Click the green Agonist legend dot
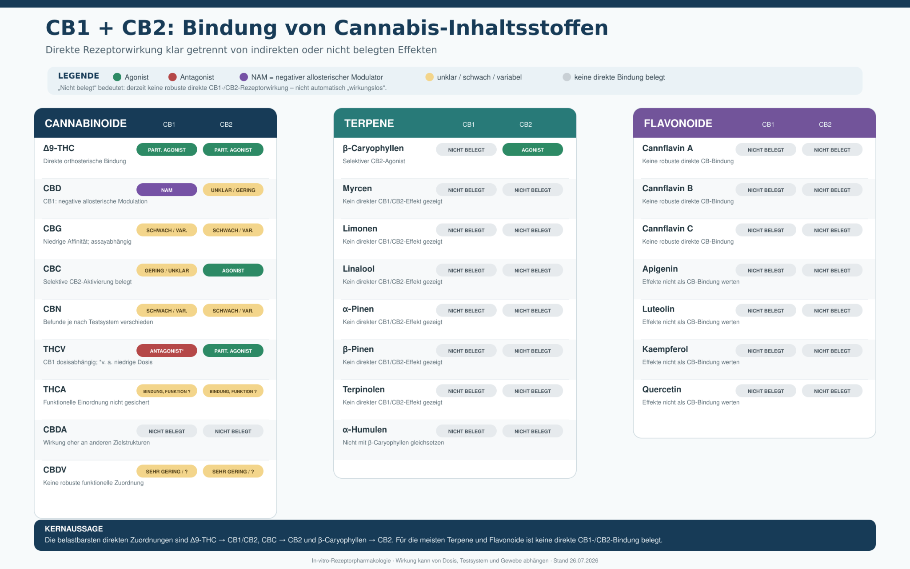Image resolution: width=910 pixels, height=569 pixels. point(117,77)
